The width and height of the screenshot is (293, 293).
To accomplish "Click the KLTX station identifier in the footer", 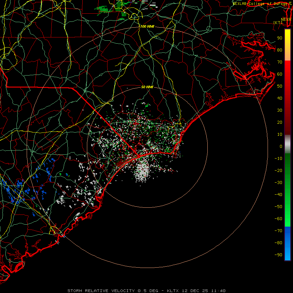I will [x=173, y=291].
